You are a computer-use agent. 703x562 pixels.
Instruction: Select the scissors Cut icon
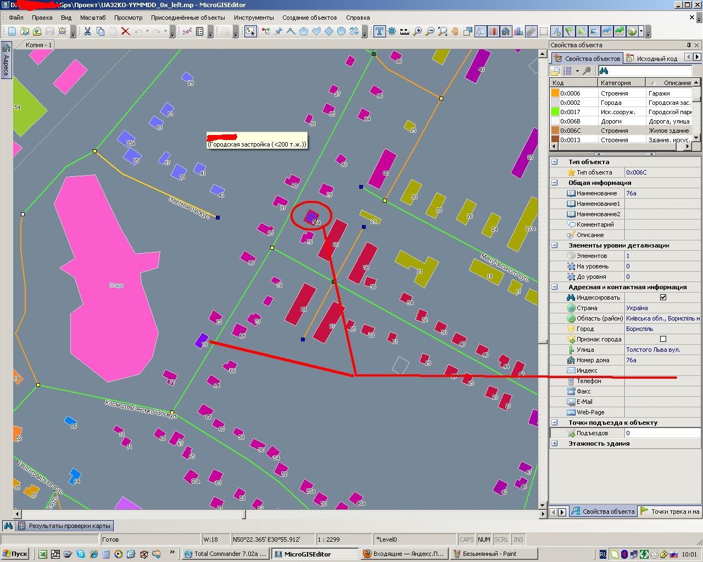(87, 31)
